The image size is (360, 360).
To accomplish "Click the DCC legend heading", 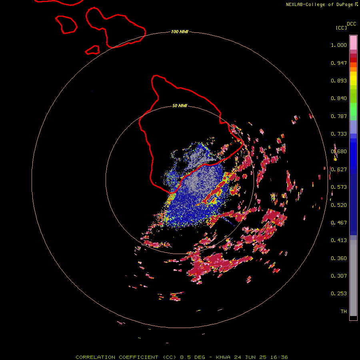I will (351, 24).
